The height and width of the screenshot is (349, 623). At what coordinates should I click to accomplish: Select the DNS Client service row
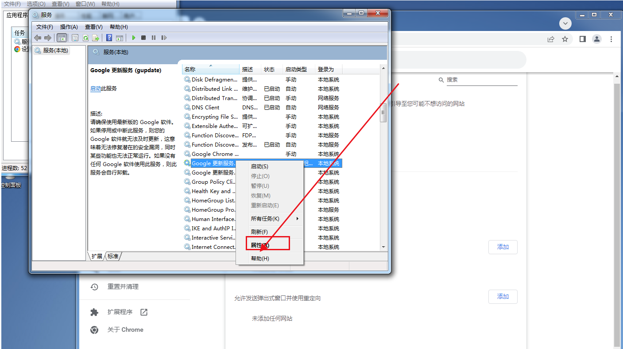click(262, 108)
